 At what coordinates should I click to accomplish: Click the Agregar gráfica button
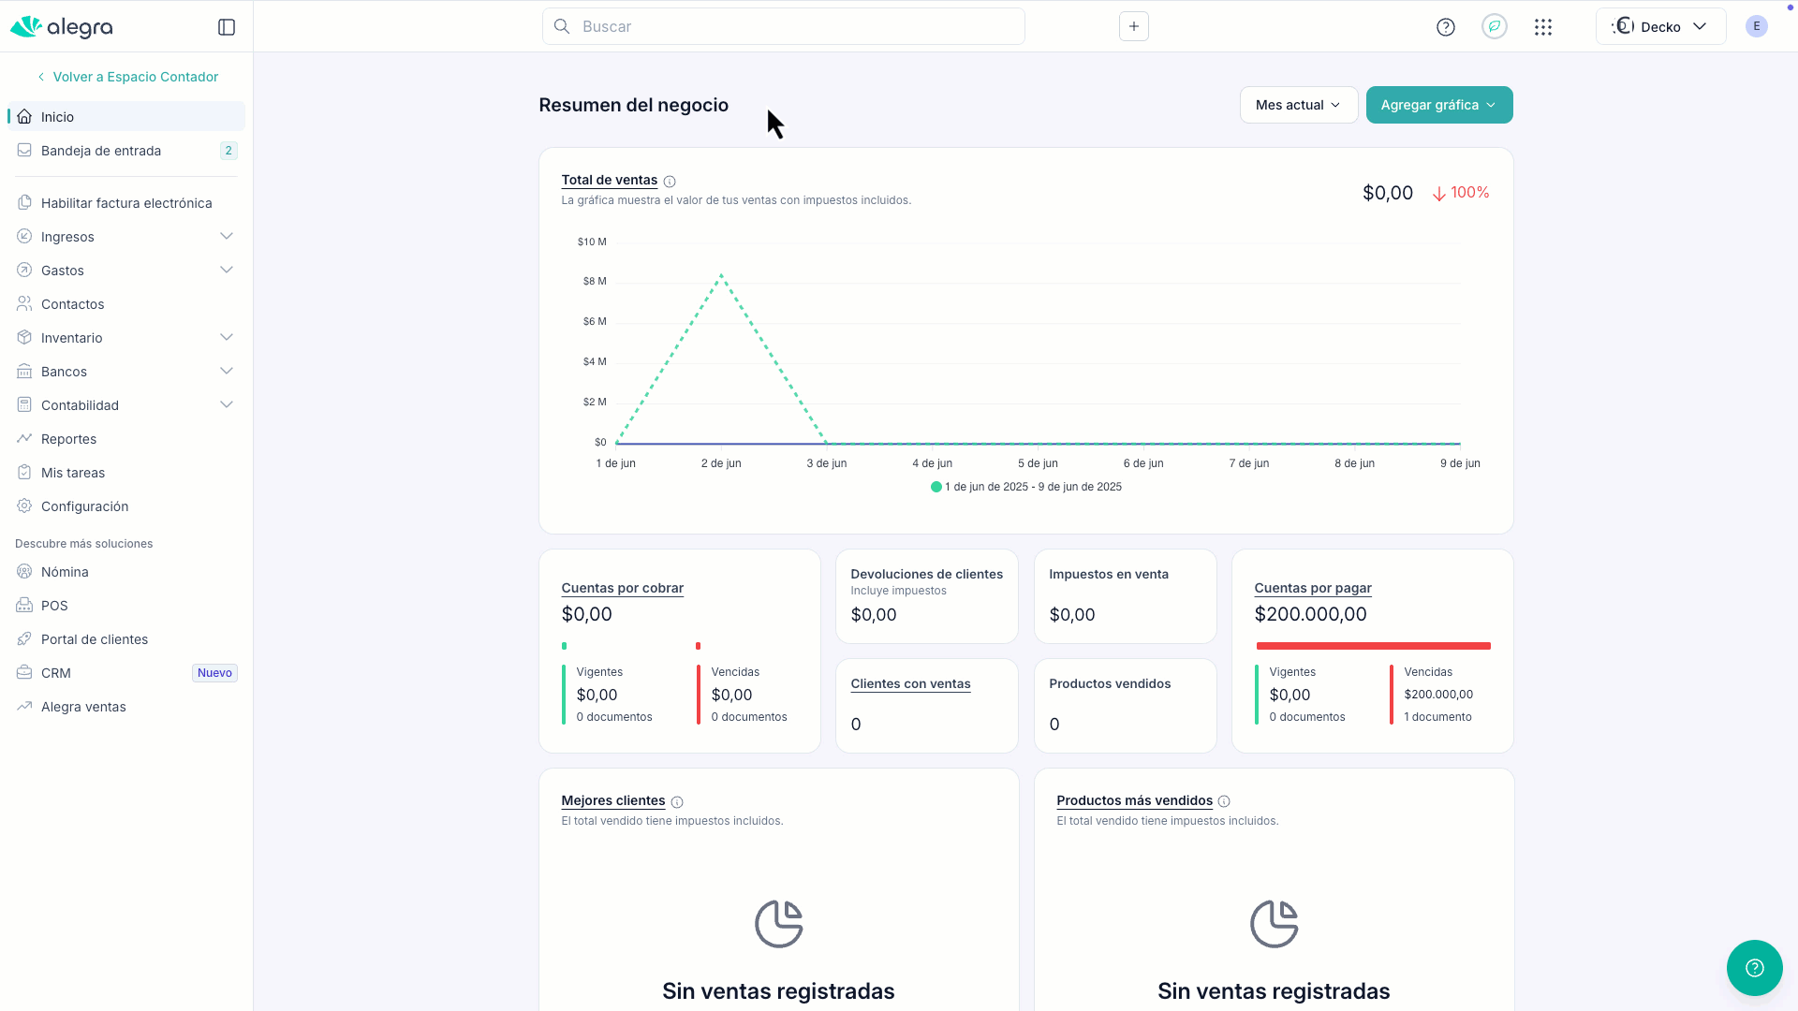click(1439, 105)
